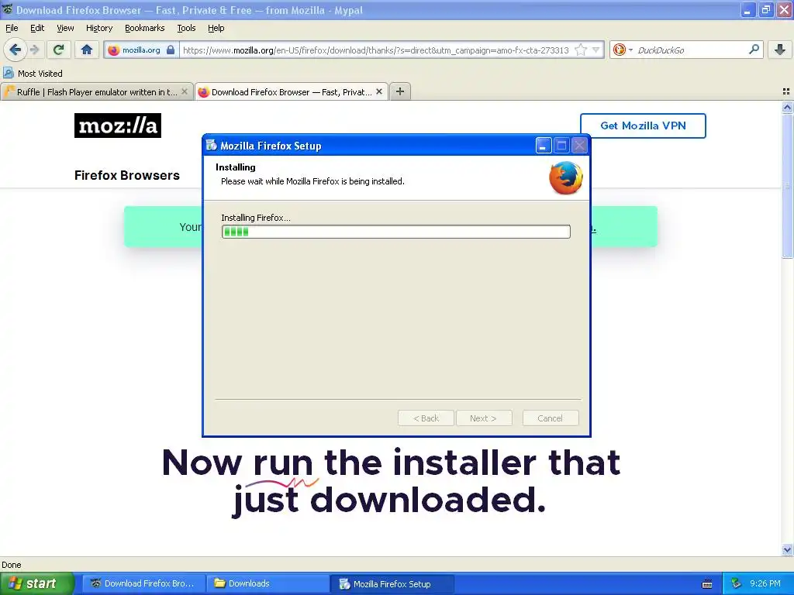Open the list all tabs grid icon
Viewport: 794px width, 595px height.
point(786,91)
